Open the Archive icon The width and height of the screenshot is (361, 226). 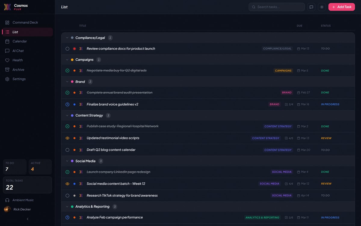7,69
